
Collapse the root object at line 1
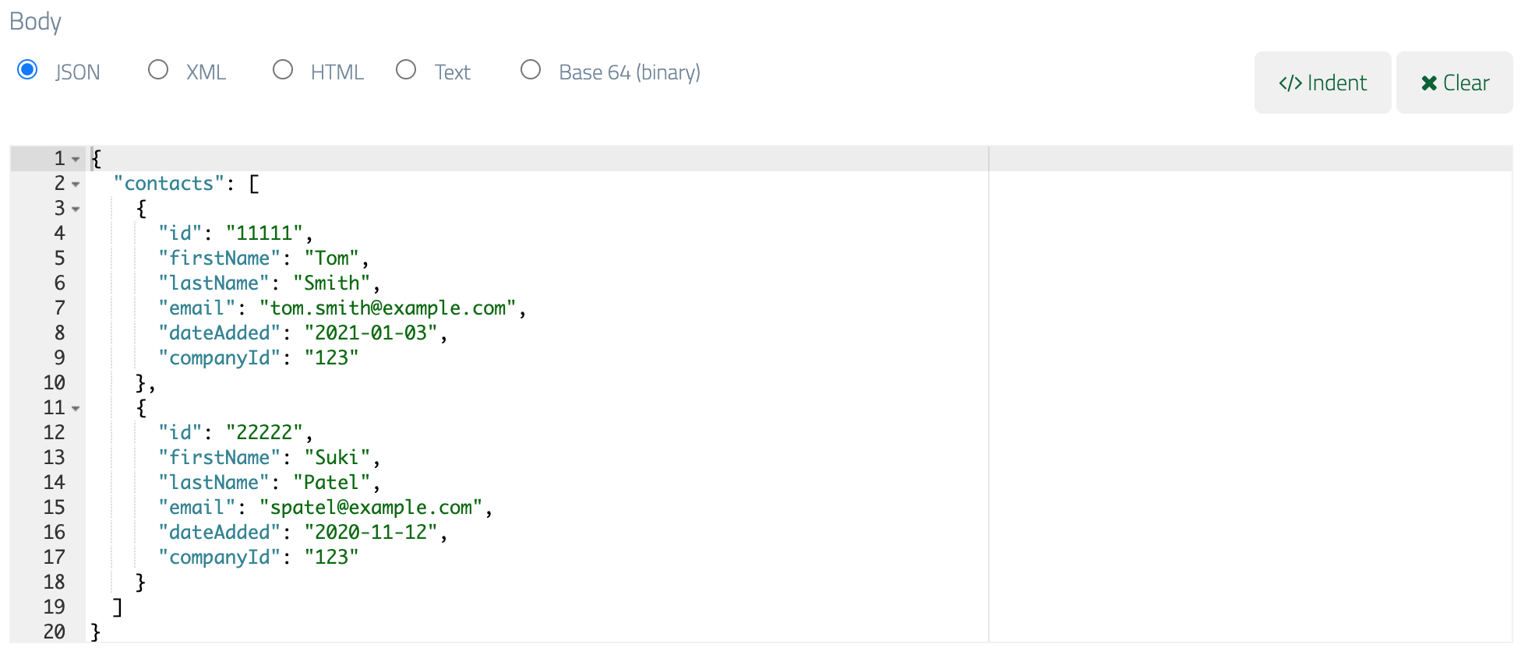[x=76, y=160]
